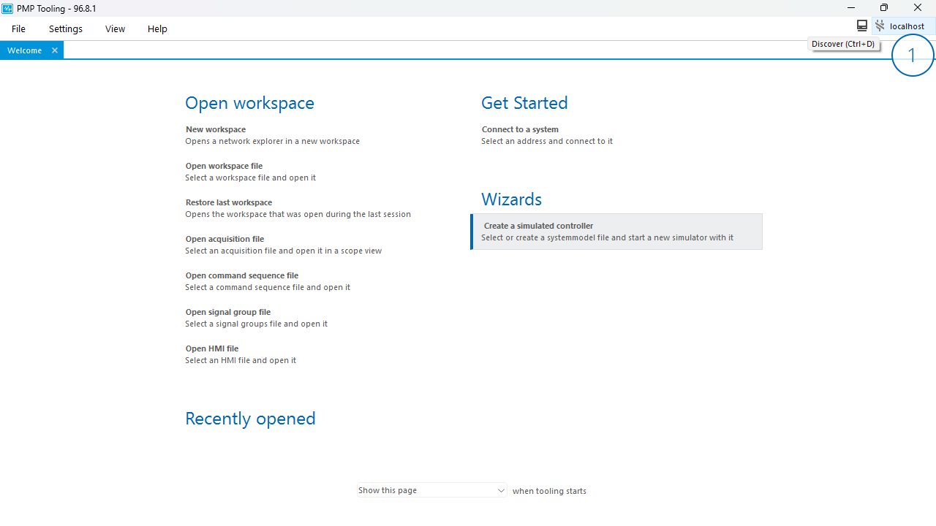Choose Open workspace file

coord(224,166)
